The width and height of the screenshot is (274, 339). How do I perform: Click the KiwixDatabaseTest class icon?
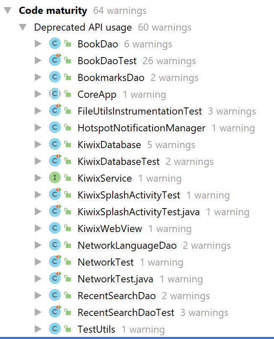coord(55,161)
